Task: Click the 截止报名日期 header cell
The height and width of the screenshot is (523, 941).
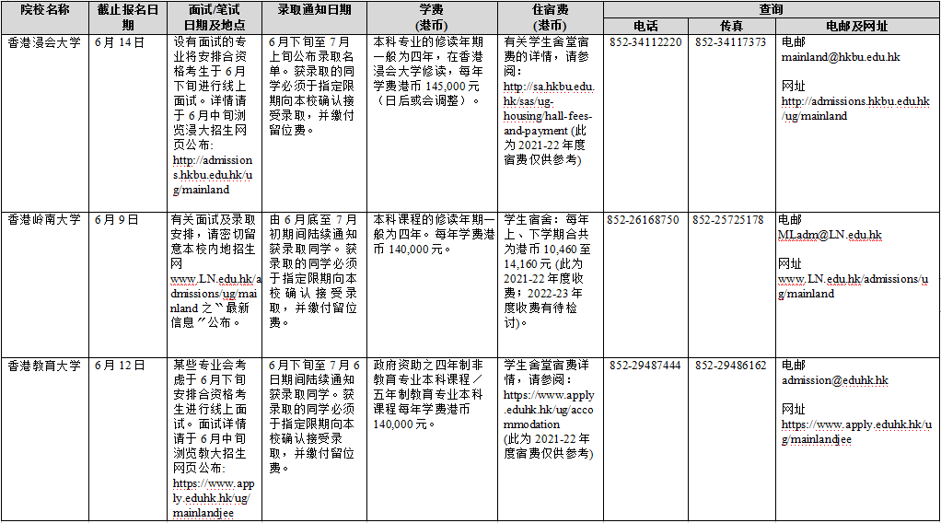Action: [x=128, y=17]
